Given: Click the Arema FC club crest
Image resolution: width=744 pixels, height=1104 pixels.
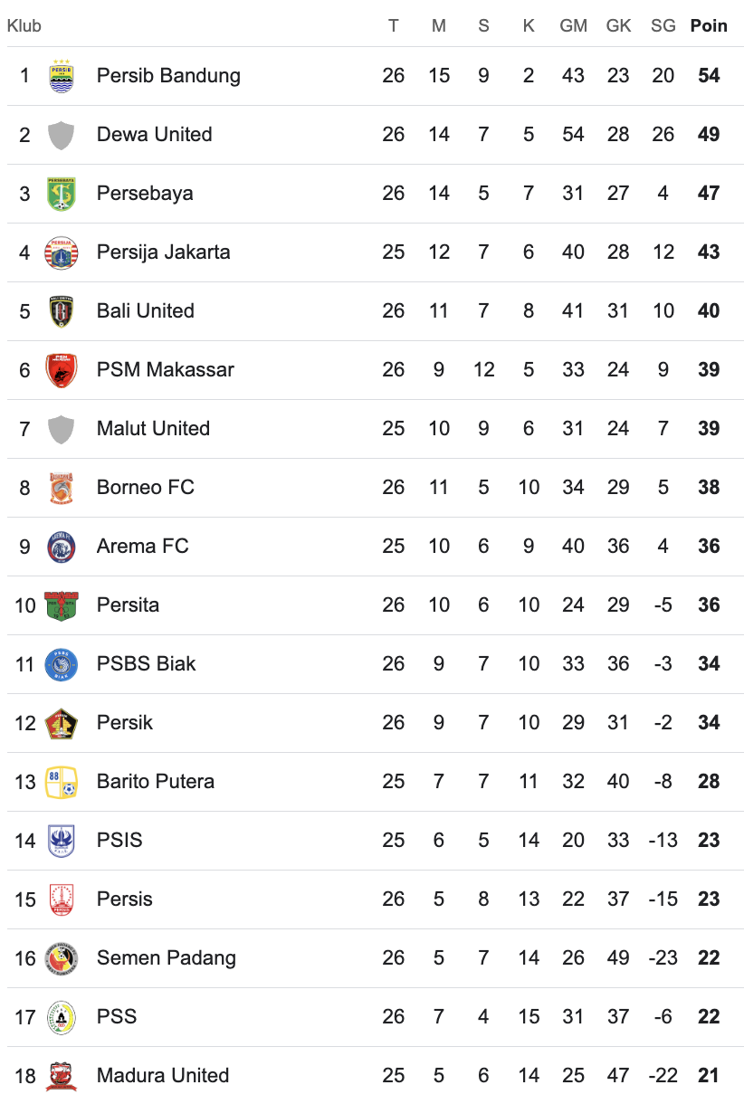Looking at the screenshot, I should tap(62, 547).
